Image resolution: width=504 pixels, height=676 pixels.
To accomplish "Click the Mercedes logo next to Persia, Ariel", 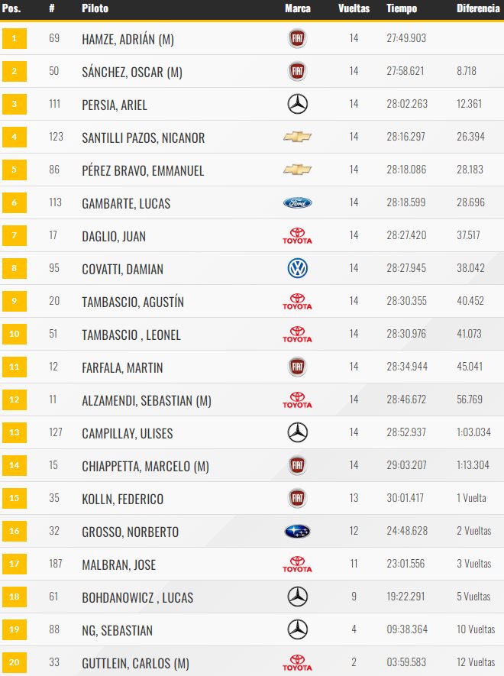I will coord(297,104).
